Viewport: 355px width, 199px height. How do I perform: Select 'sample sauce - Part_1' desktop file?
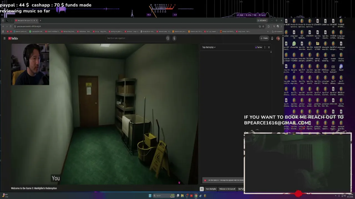click(341, 45)
